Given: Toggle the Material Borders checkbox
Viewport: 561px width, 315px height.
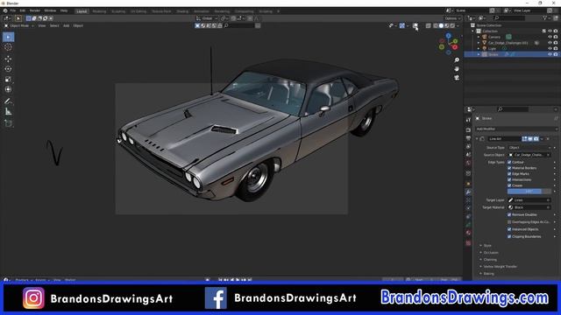Looking at the screenshot, I should [509, 168].
